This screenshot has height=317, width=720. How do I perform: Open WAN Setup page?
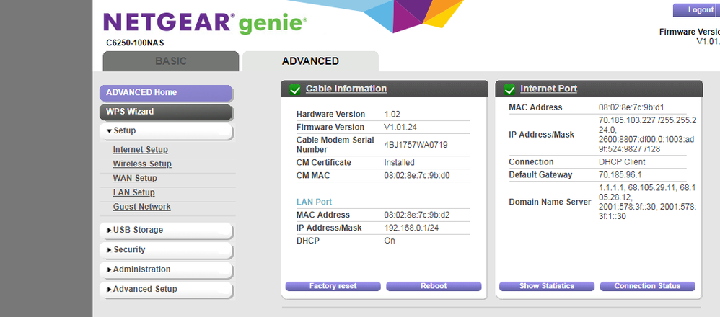click(x=135, y=179)
